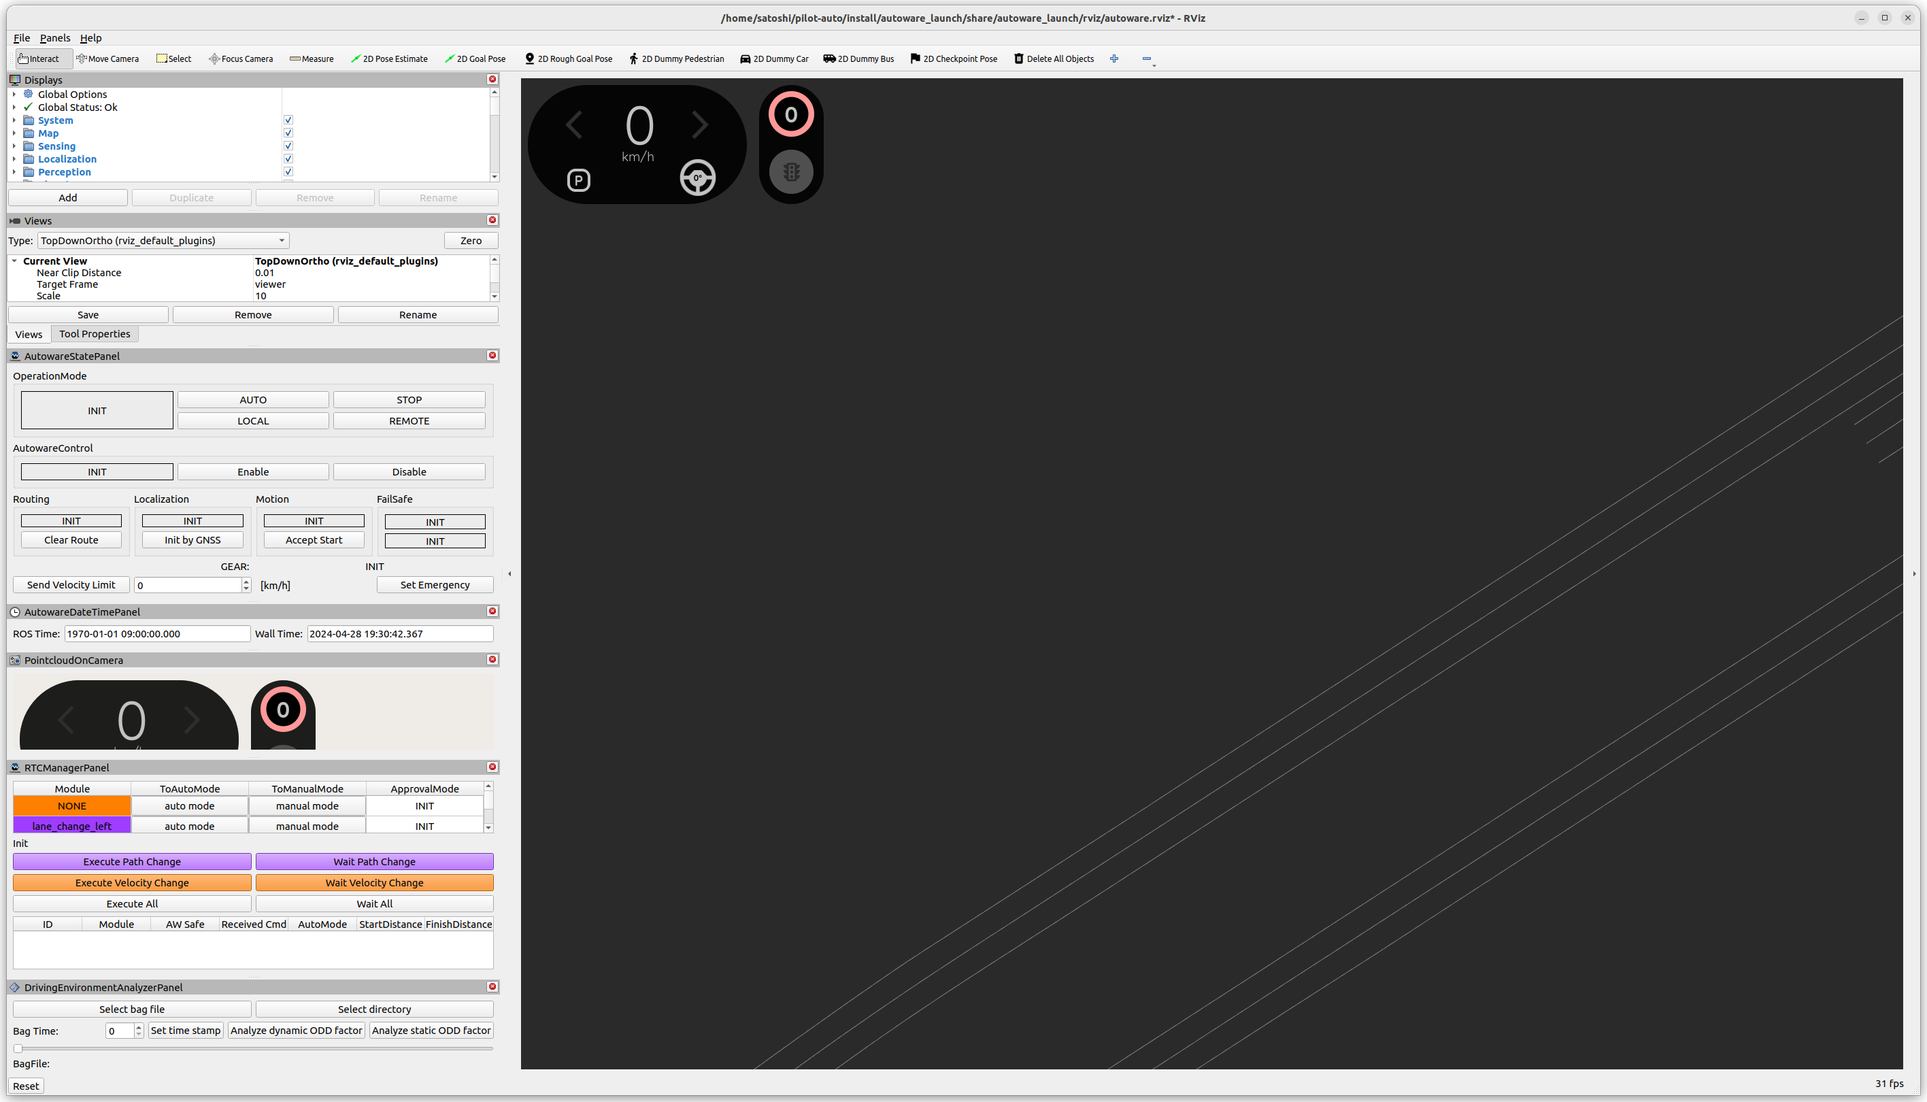Click the Init by GNSS button
This screenshot has height=1102, width=1927.
[192, 539]
